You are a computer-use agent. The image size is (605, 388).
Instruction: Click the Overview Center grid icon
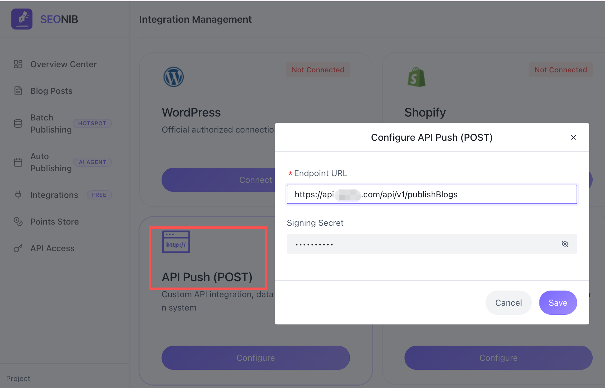(x=18, y=64)
